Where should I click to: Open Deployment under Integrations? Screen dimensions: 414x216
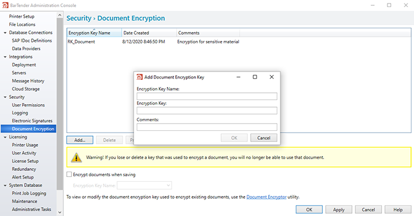click(24, 65)
